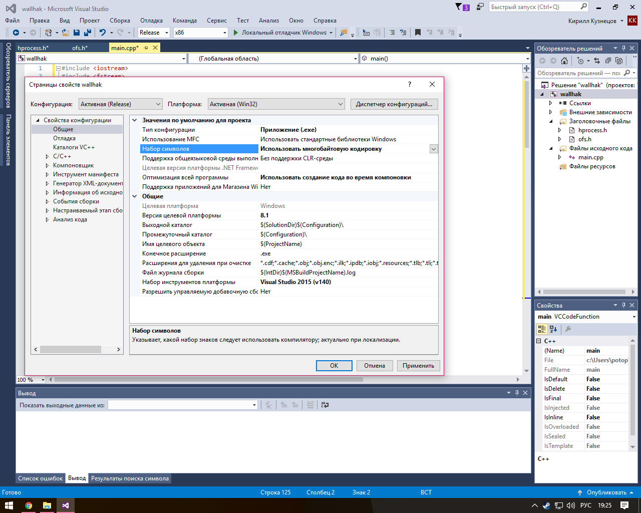Click the Property Pages wrench icon
Image resolution: width=641 pixels, height=513 pixels.
(568, 329)
